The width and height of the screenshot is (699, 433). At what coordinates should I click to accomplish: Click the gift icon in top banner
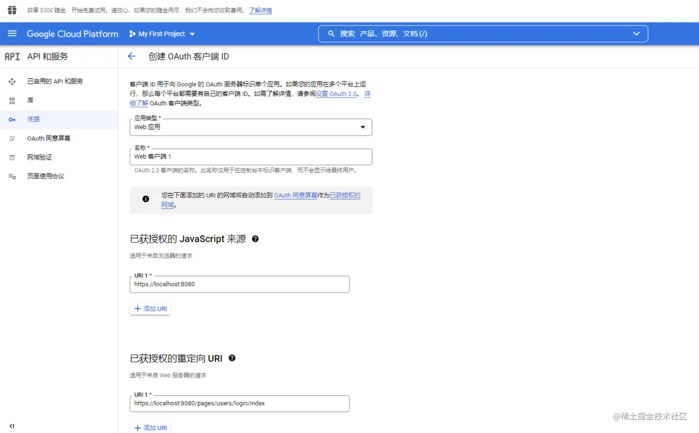(x=12, y=10)
